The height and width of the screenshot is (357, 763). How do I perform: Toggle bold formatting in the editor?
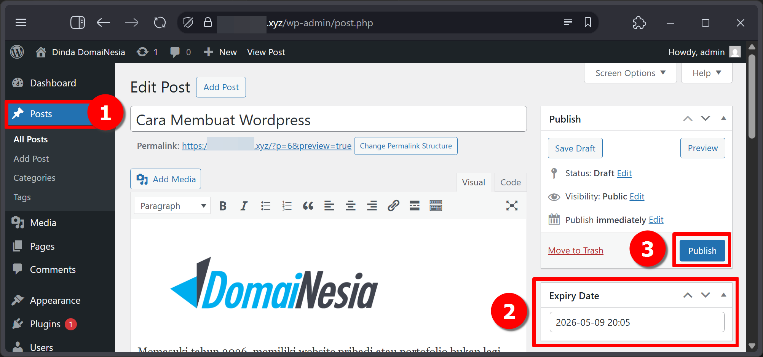pyautogui.click(x=223, y=206)
